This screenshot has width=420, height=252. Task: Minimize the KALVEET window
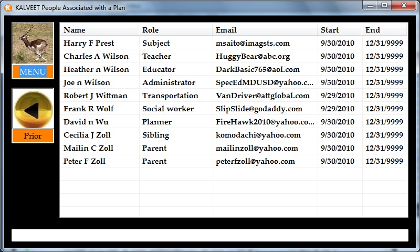click(x=371, y=6)
